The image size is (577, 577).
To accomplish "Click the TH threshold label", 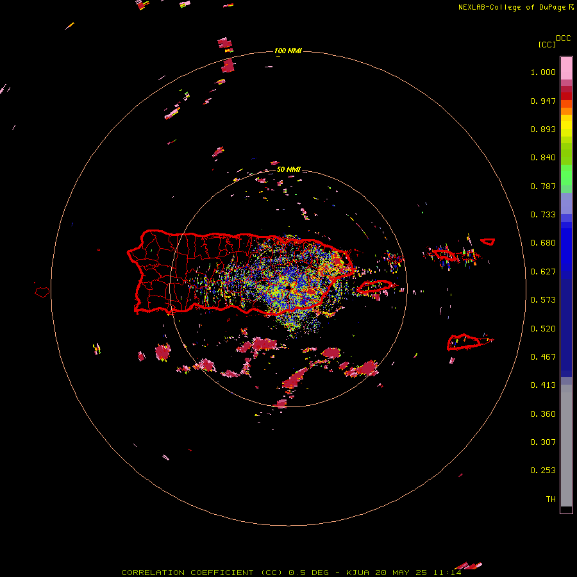I will [x=551, y=499].
